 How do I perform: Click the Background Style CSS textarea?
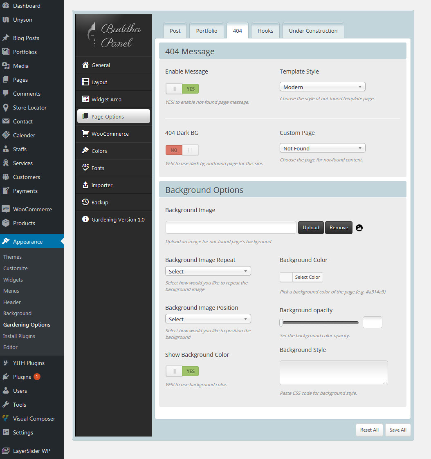tap(334, 373)
